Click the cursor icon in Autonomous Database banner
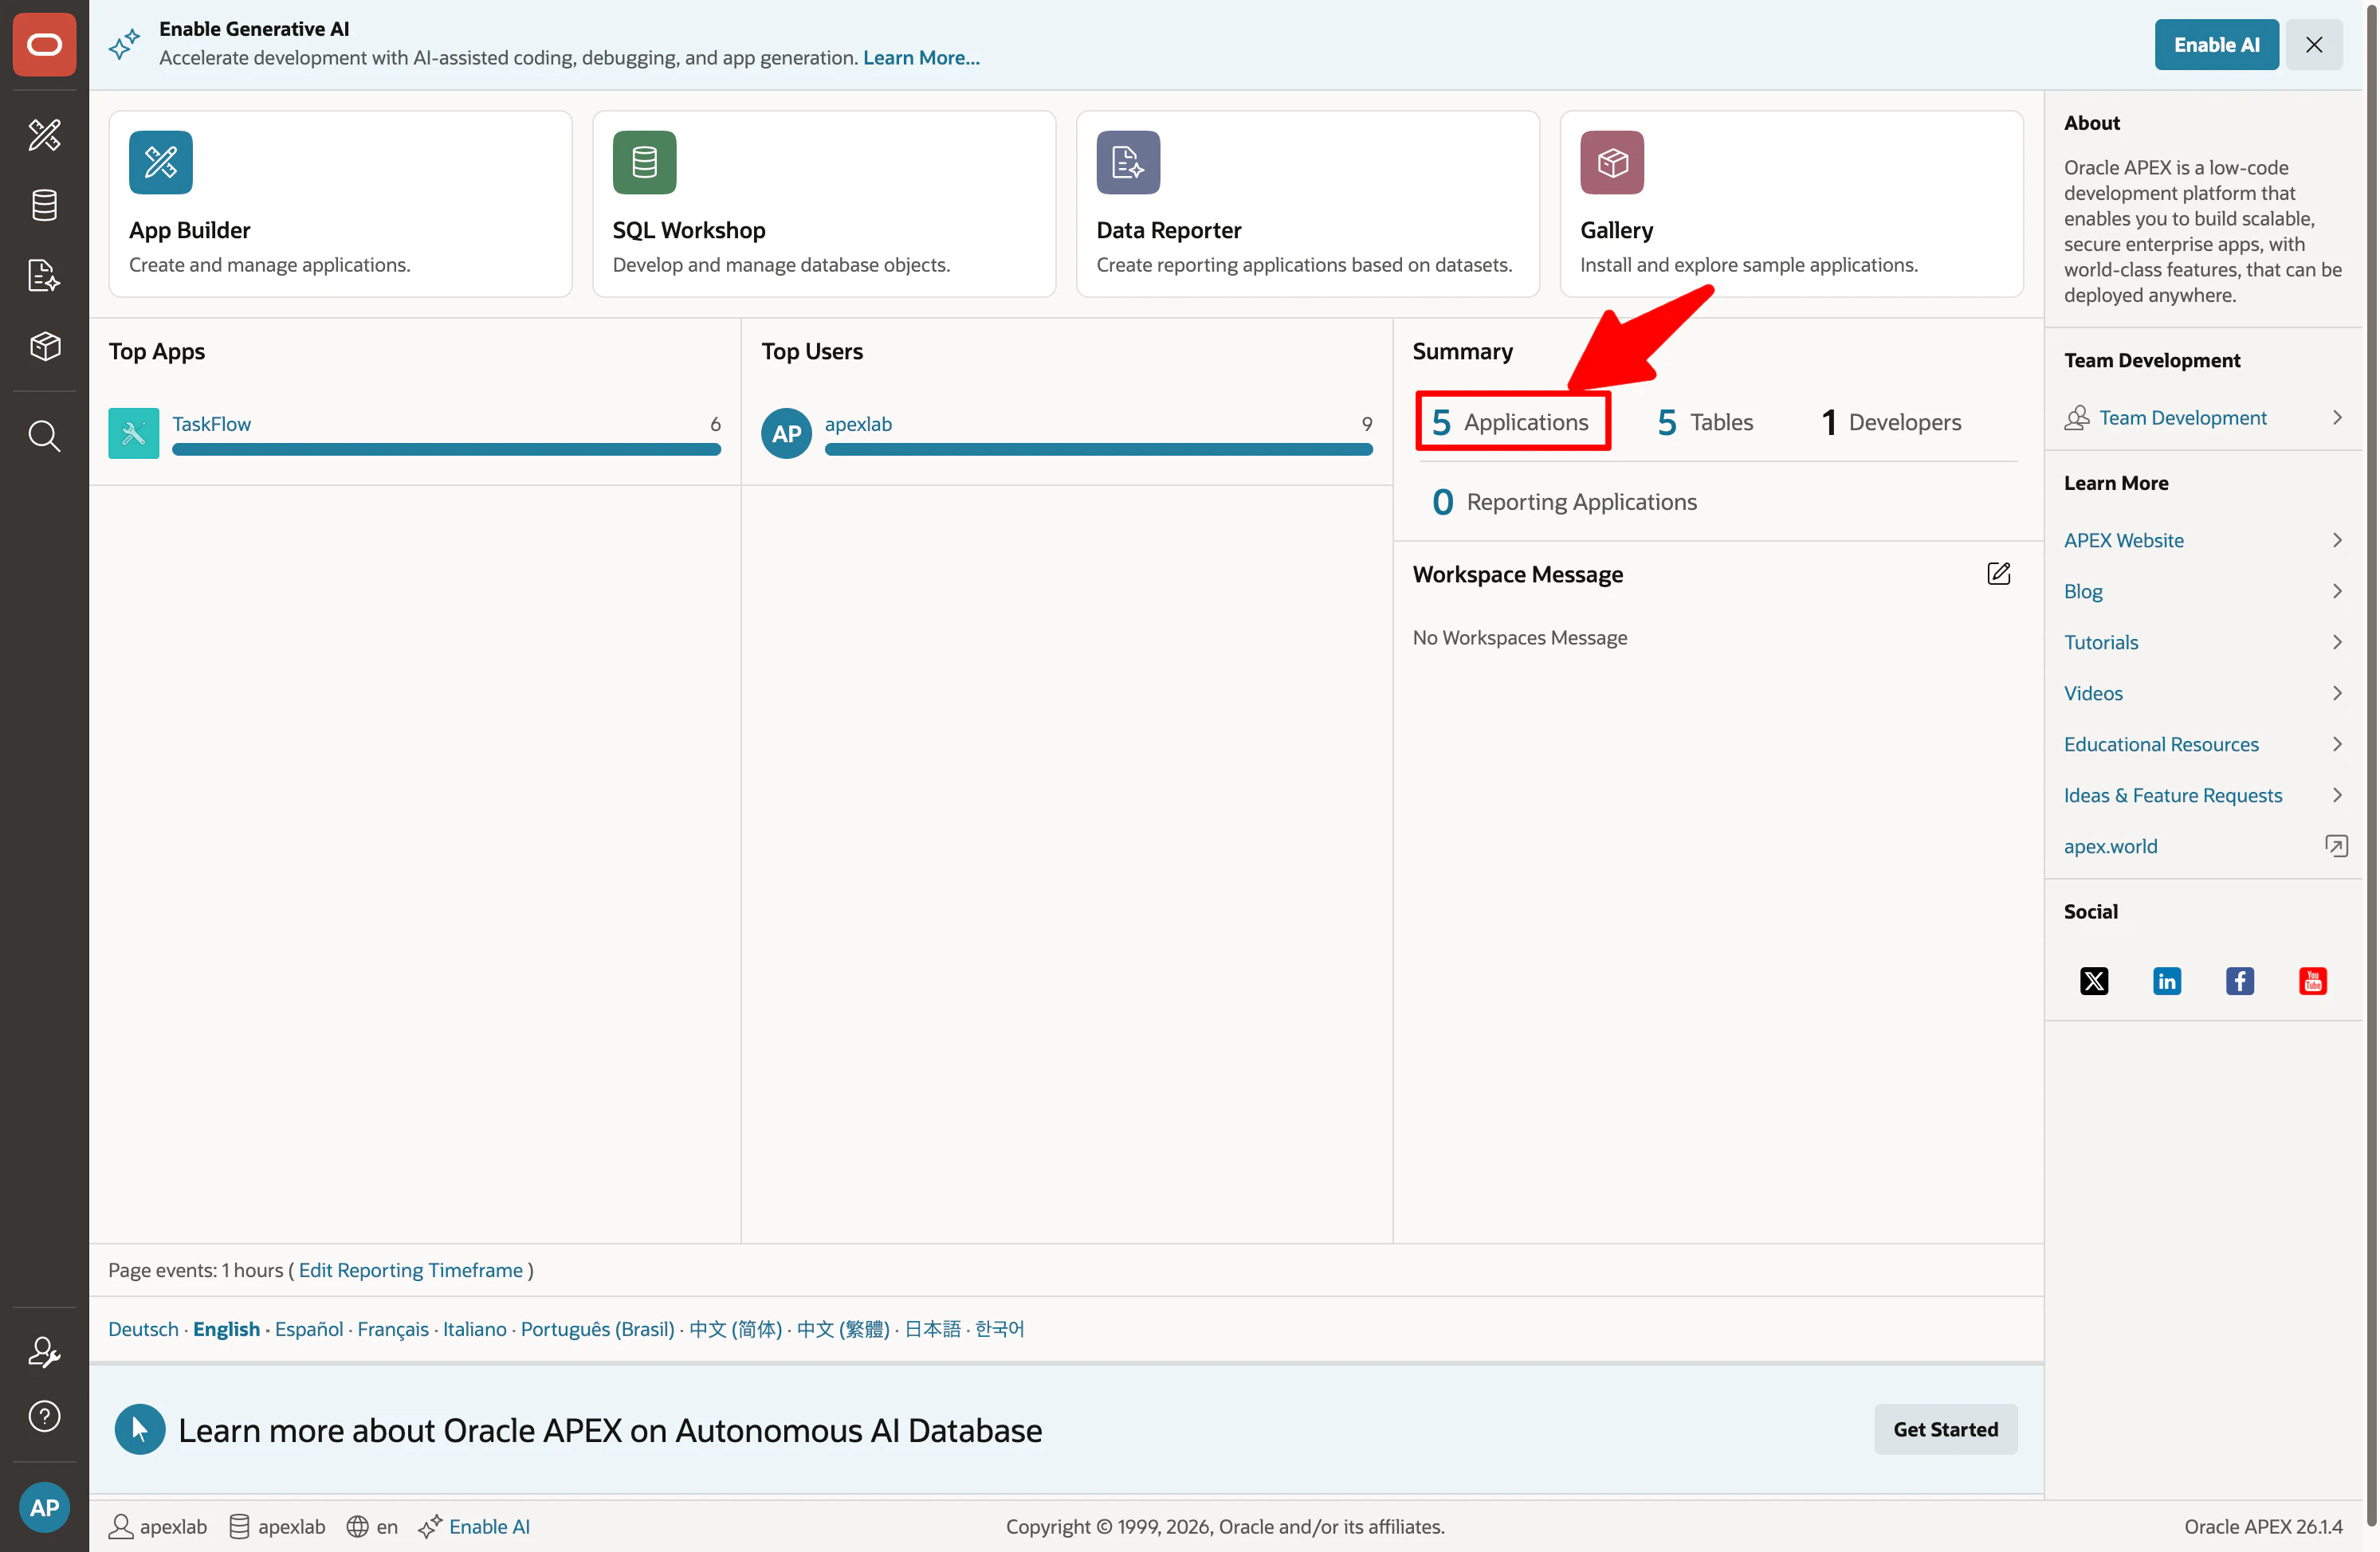2380x1552 pixels. point(140,1429)
